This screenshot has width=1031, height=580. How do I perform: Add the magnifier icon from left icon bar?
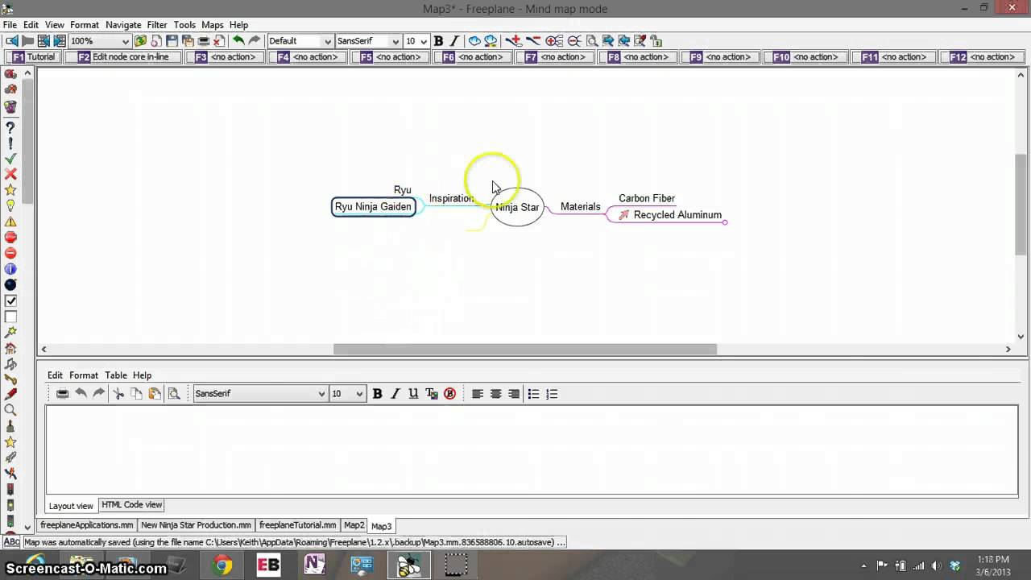pos(10,410)
